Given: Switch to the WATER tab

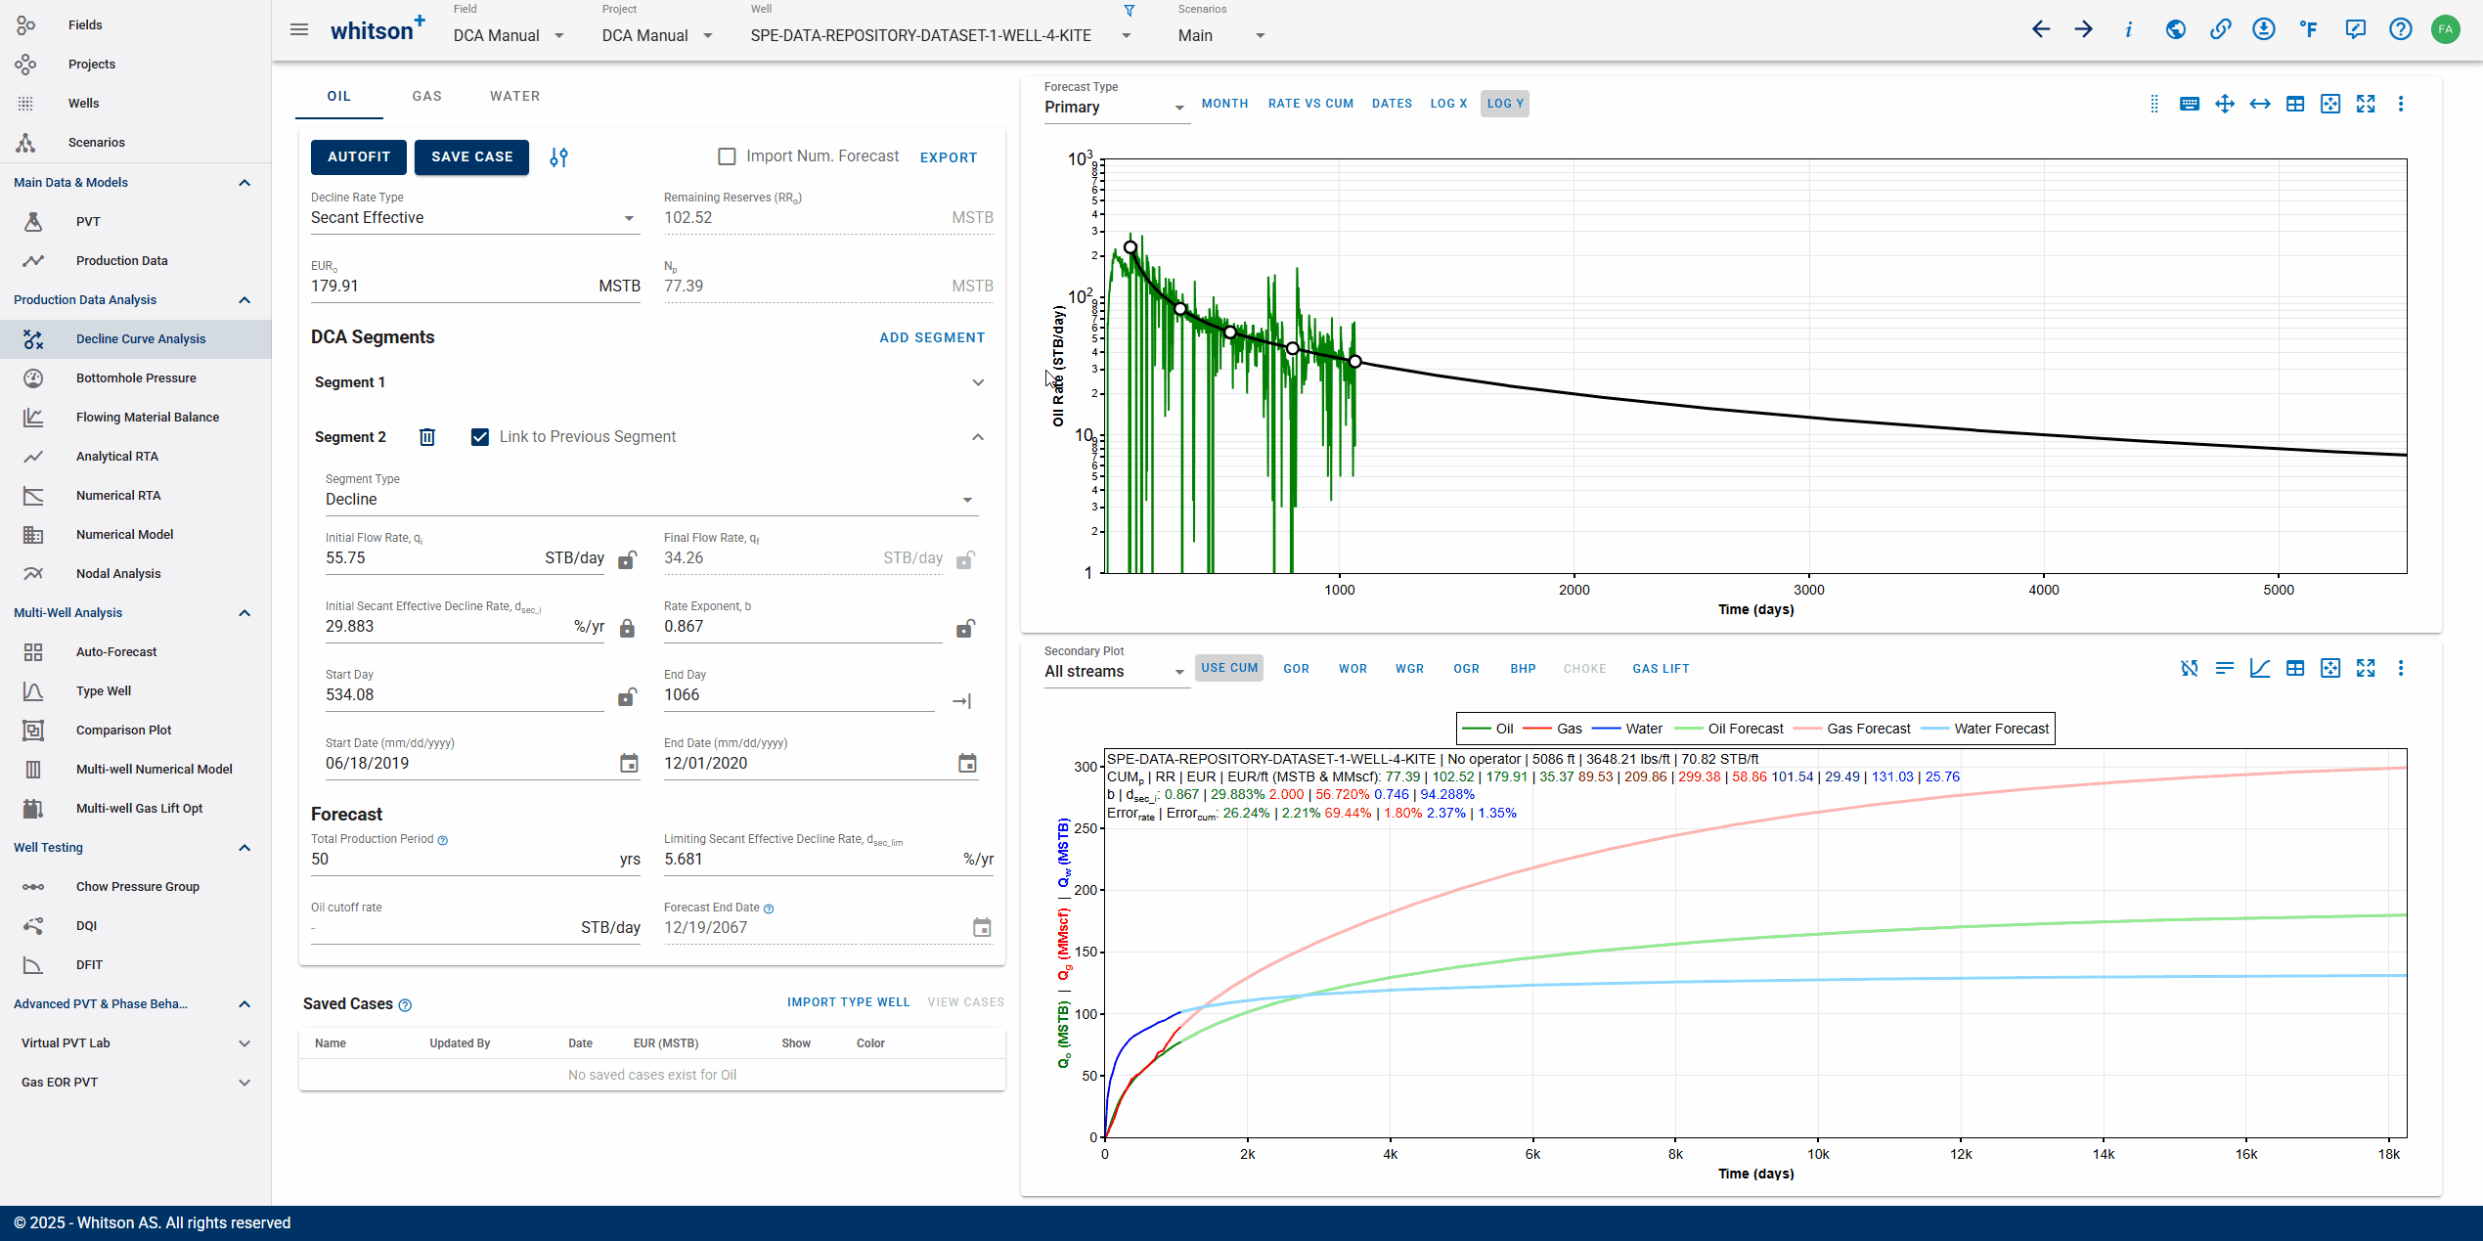Looking at the screenshot, I should pos(515,96).
